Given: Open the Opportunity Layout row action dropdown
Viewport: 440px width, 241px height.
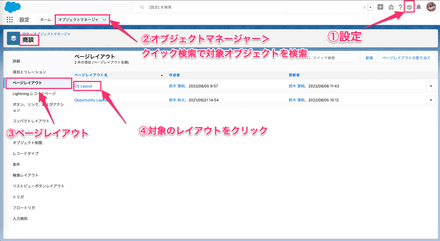Looking at the screenshot, I should [431, 100].
